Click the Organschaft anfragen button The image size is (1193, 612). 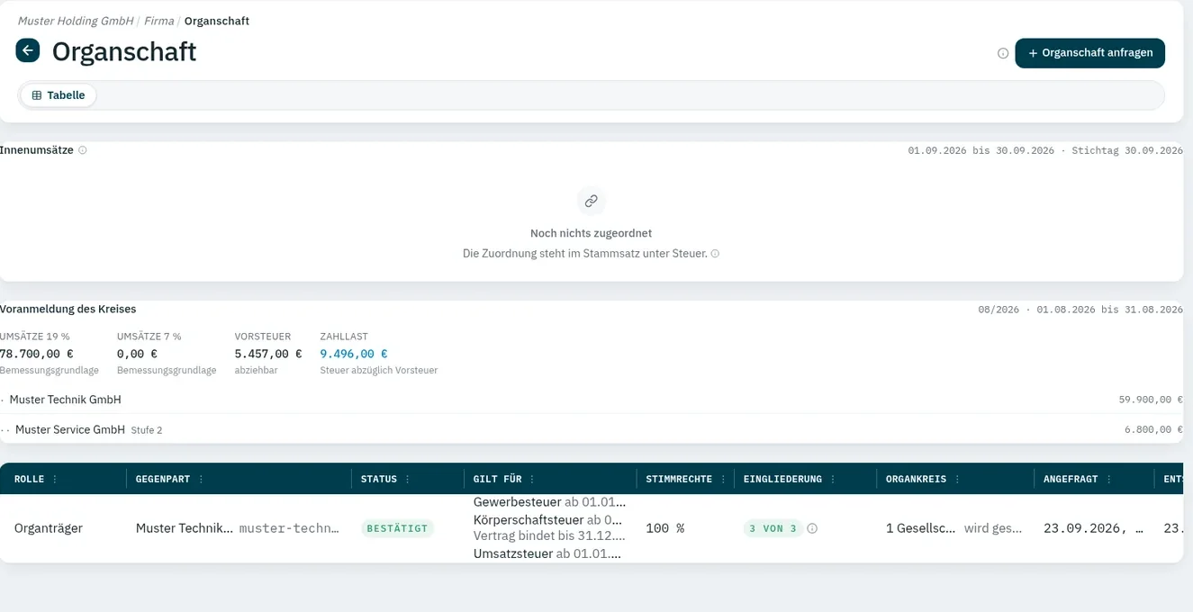(x=1089, y=53)
